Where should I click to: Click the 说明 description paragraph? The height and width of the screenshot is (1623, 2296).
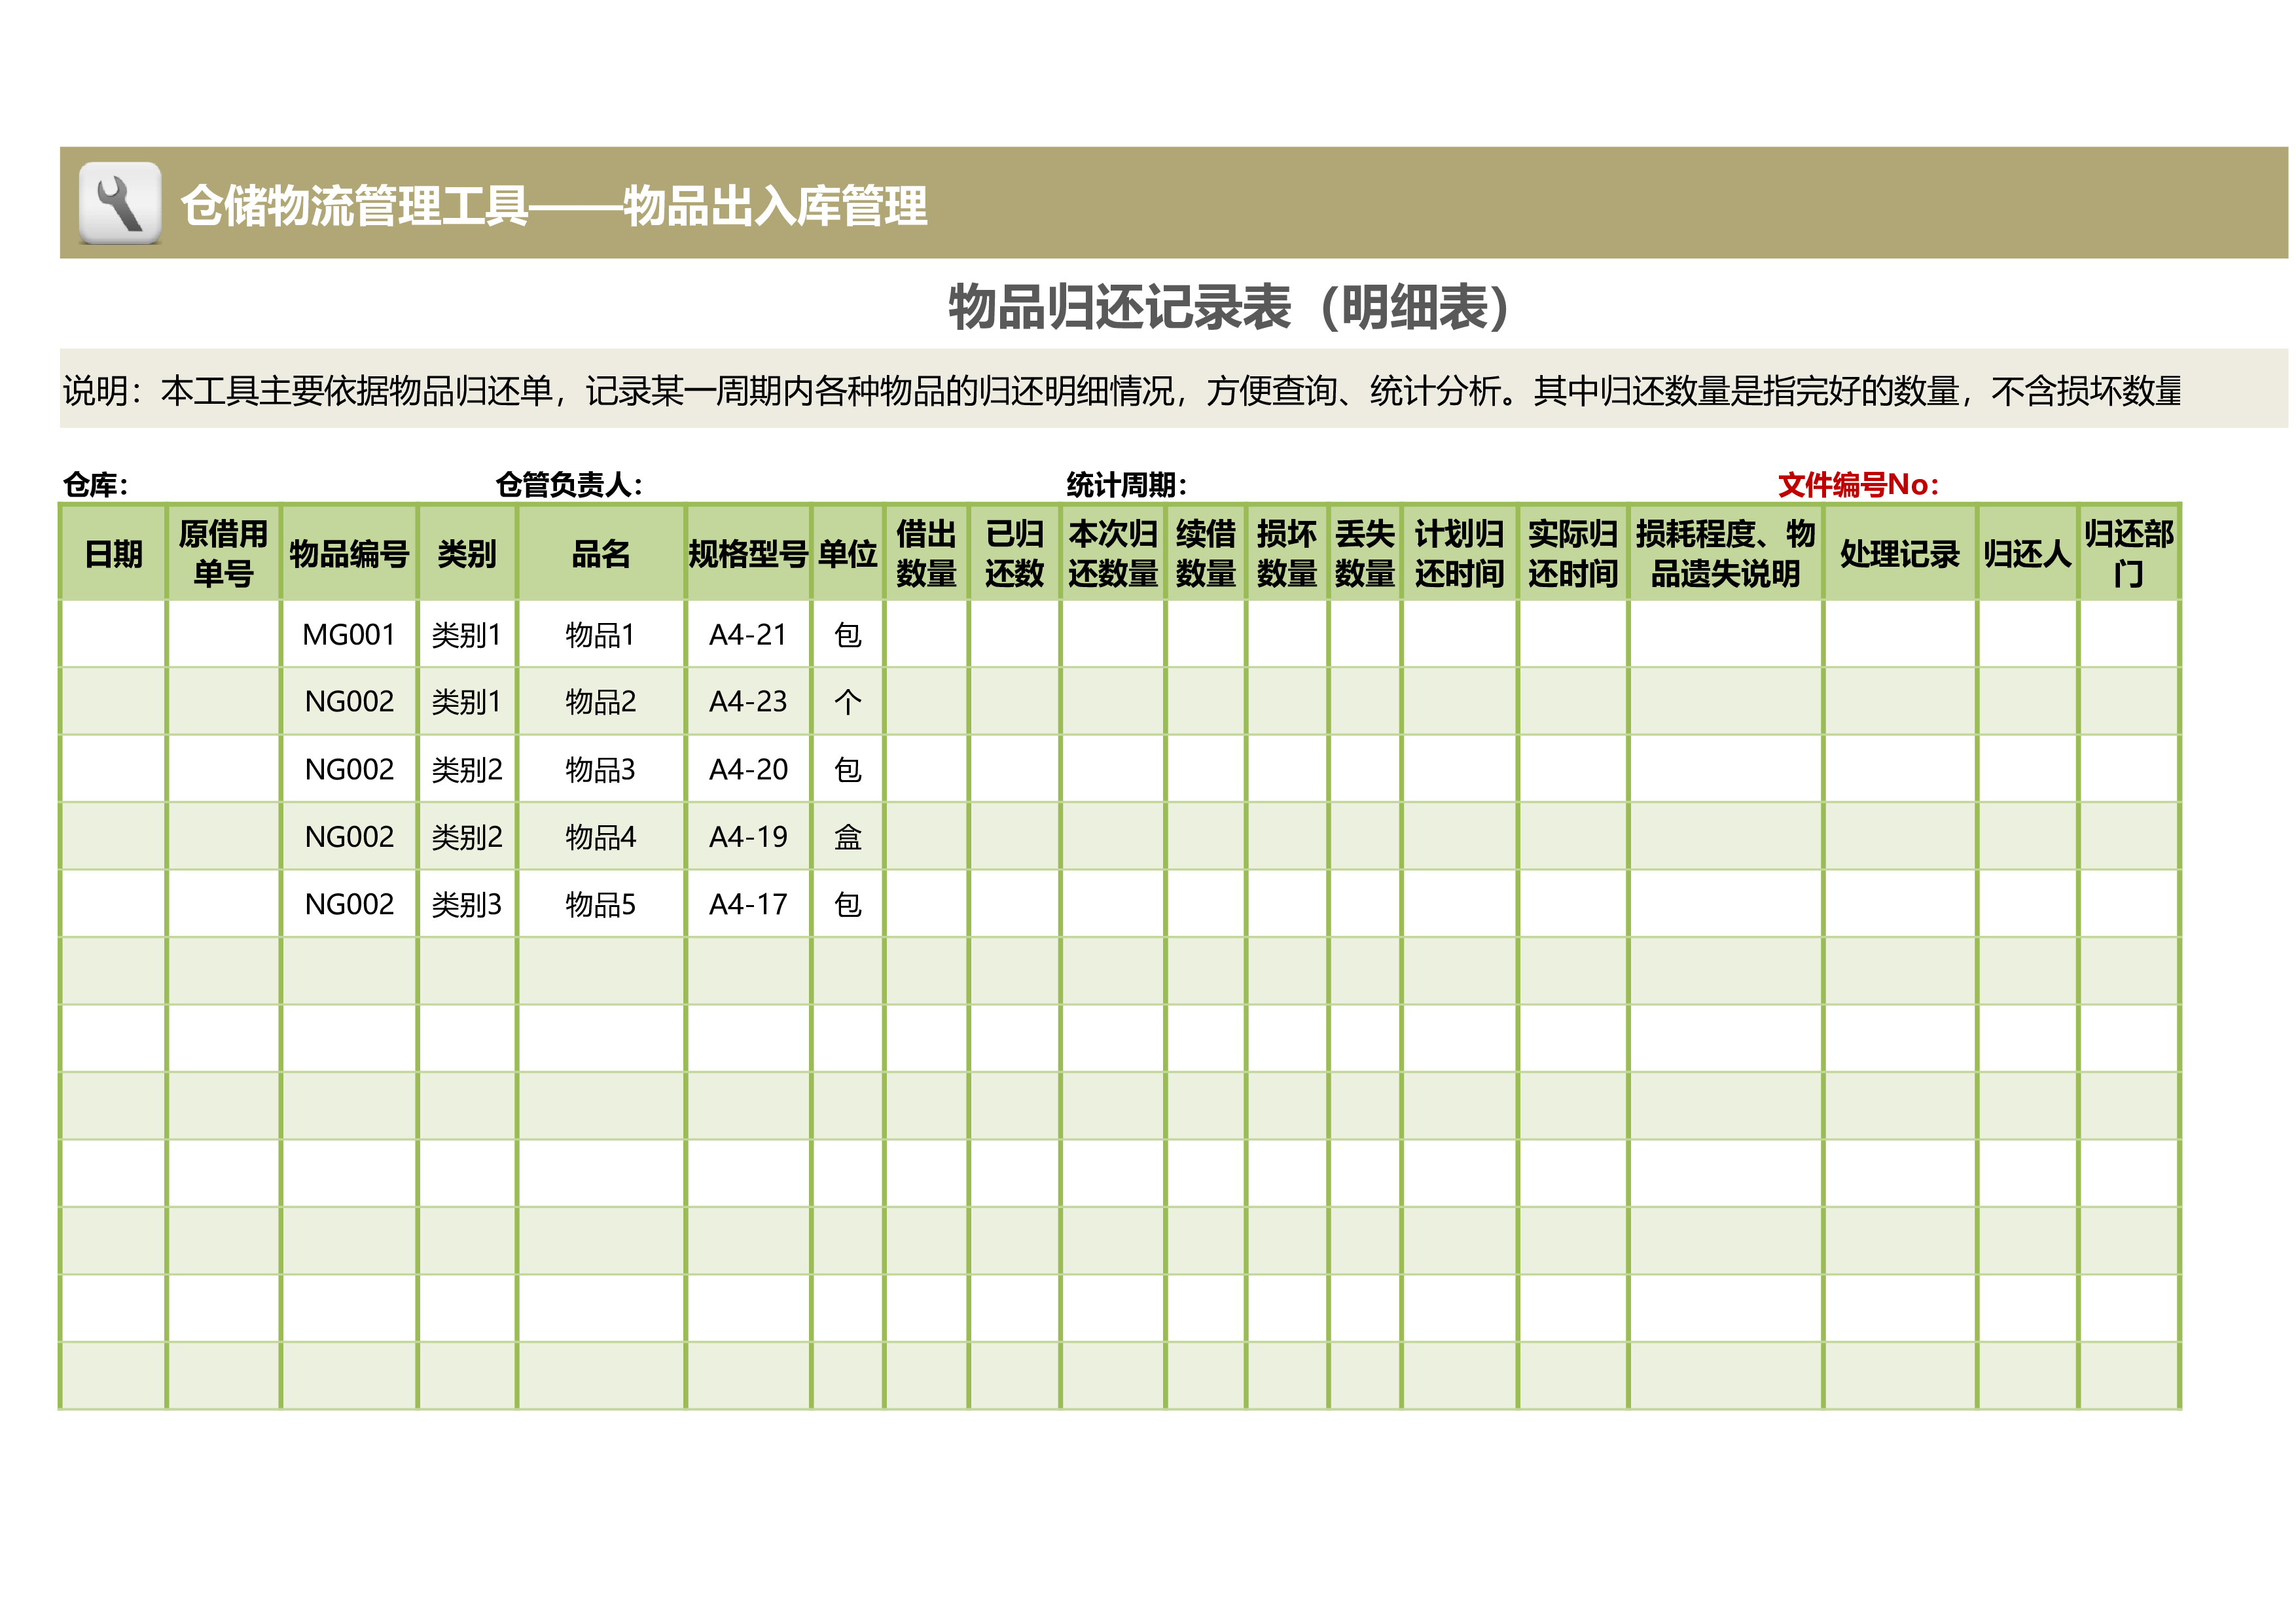coord(1122,390)
